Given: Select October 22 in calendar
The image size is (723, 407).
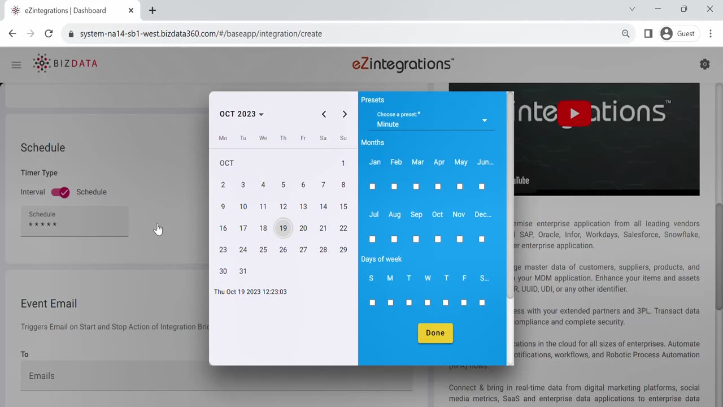Looking at the screenshot, I should (343, 228).
